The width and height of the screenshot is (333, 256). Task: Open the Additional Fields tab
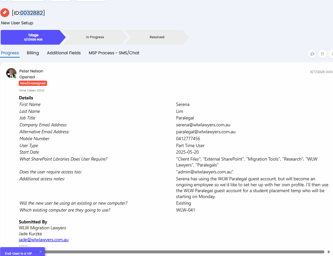[64, 53]
